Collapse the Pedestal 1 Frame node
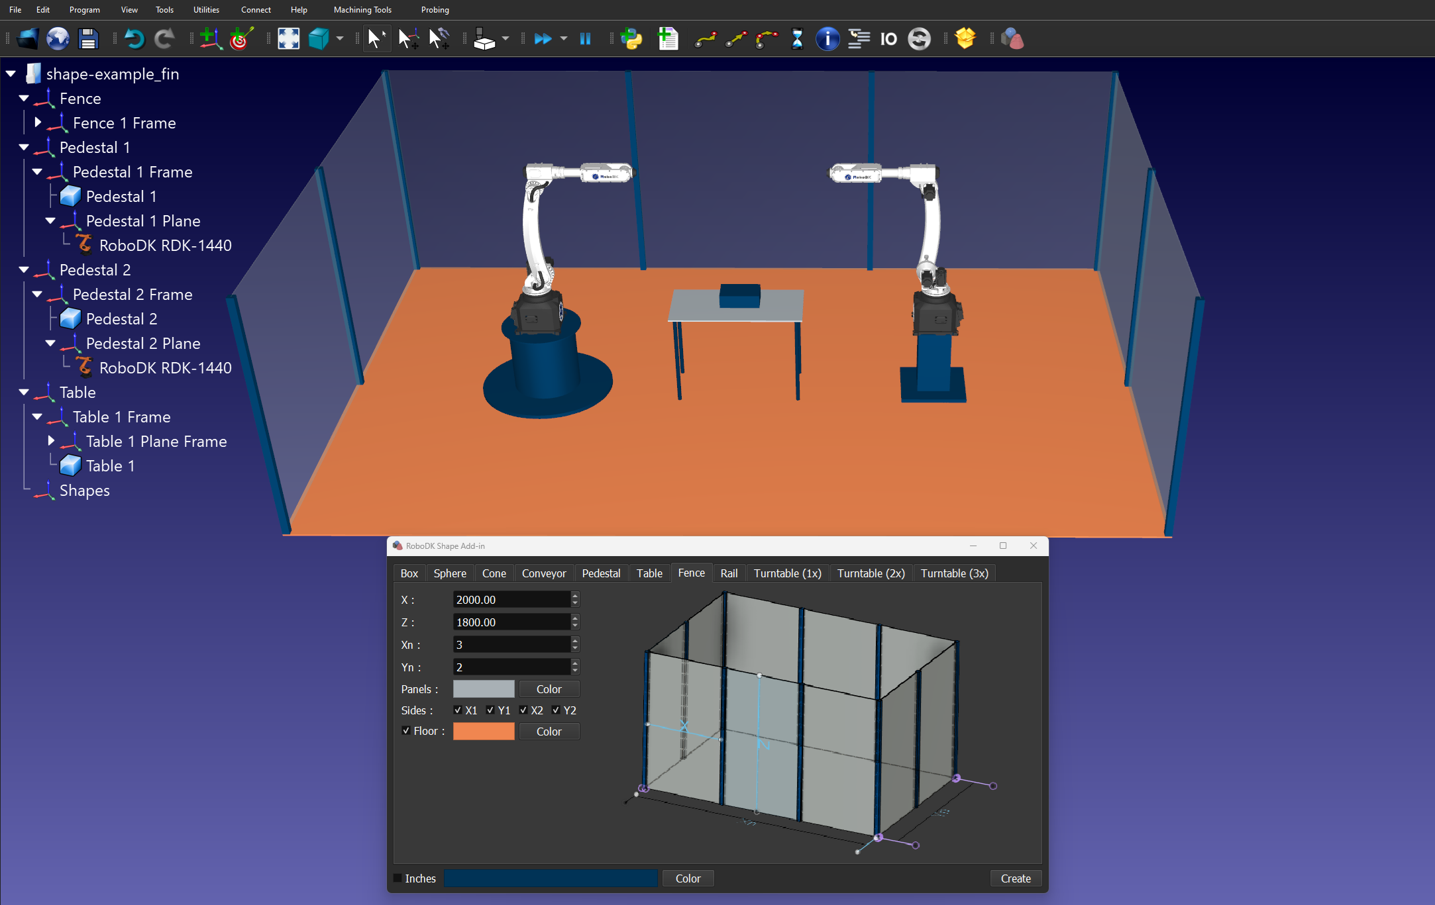The image size is (1435, 905). tap(37, 172)
